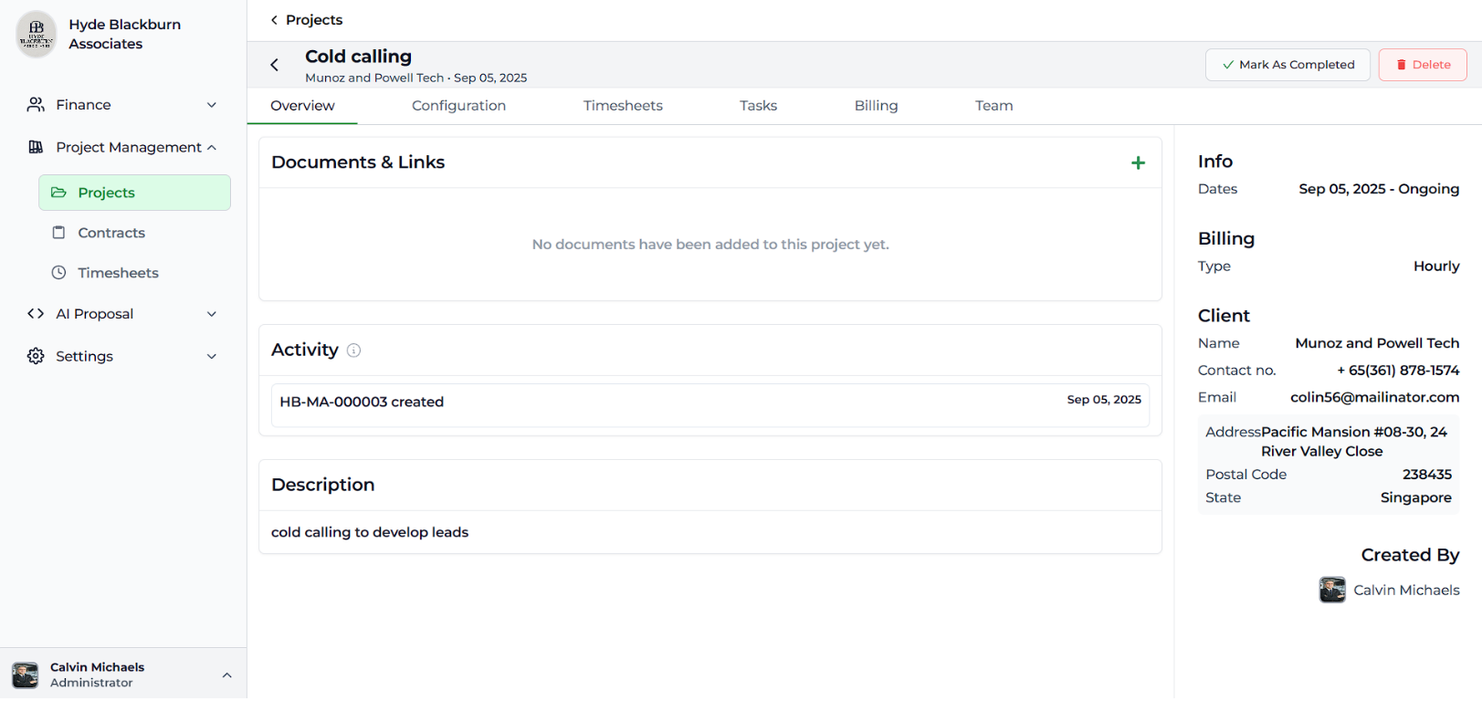Switch to the Billing tab

[x=876, y=106]
